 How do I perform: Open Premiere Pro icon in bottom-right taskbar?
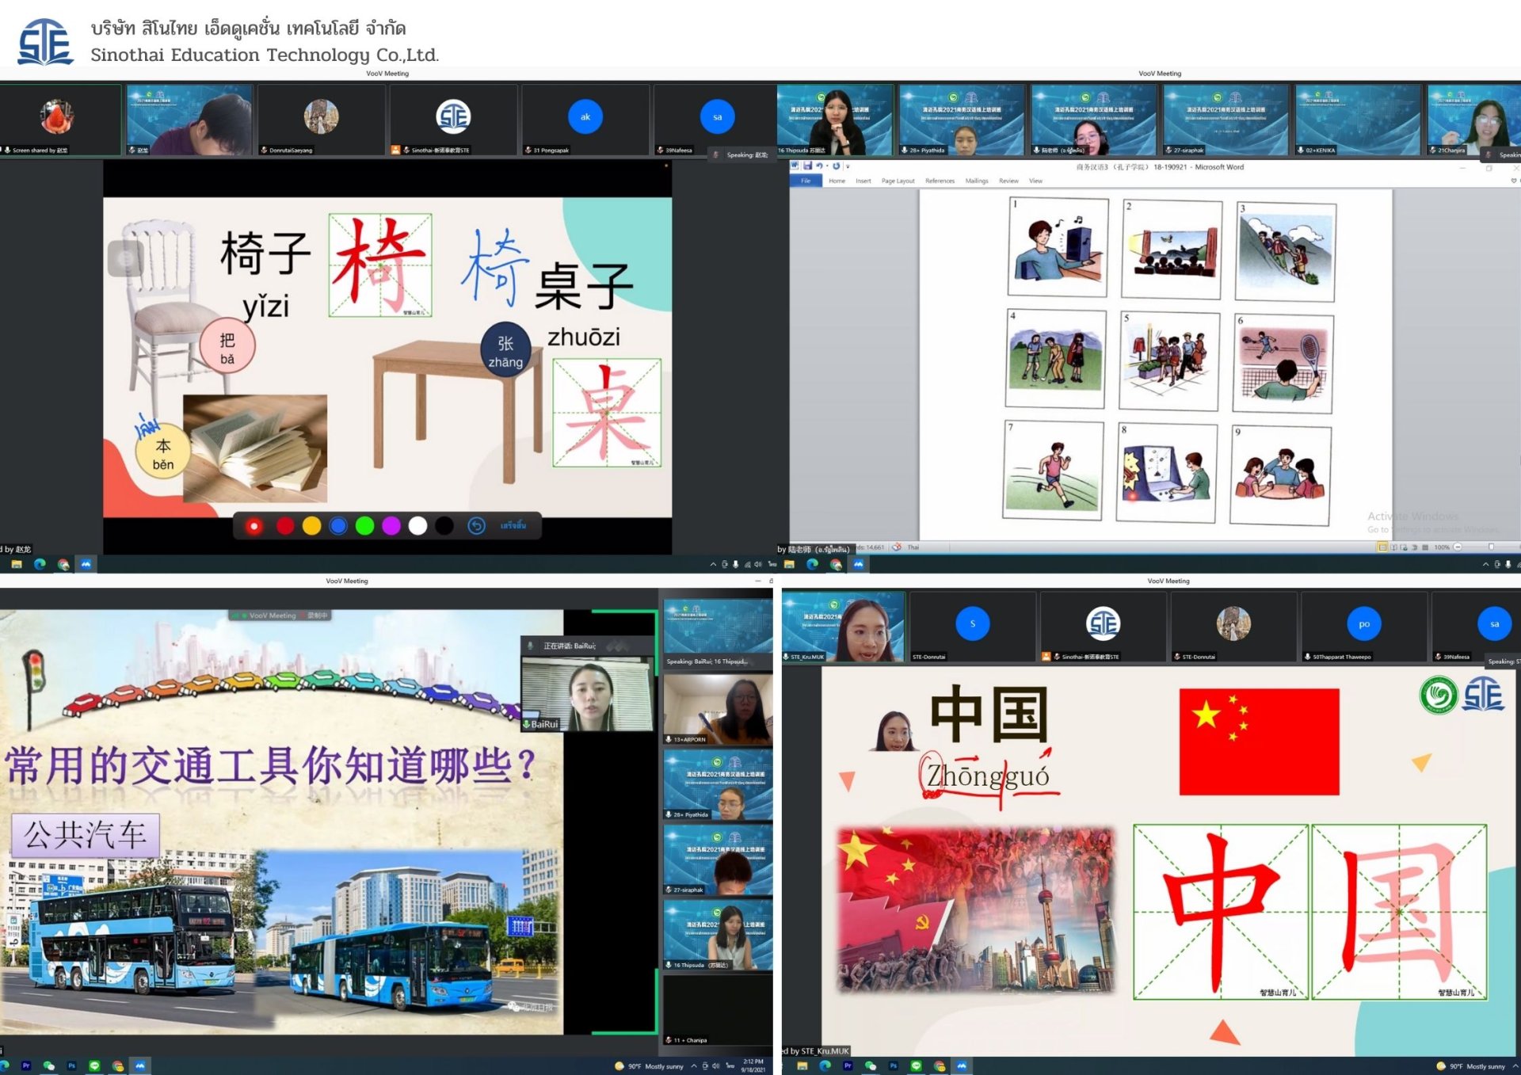848,1066
